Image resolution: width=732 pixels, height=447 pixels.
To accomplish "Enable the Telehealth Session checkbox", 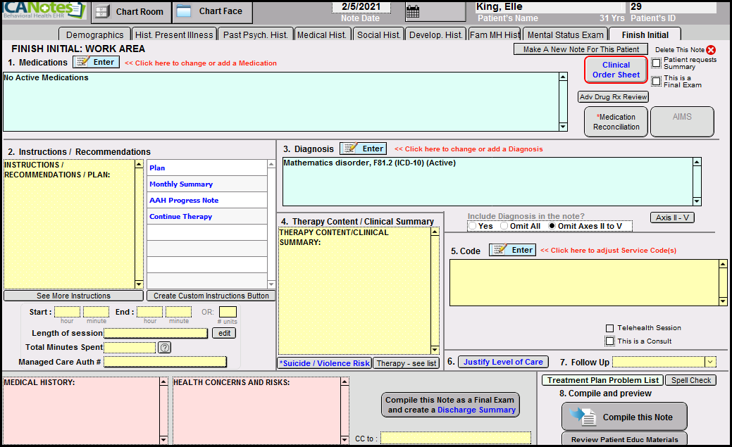I will (610, 328).
